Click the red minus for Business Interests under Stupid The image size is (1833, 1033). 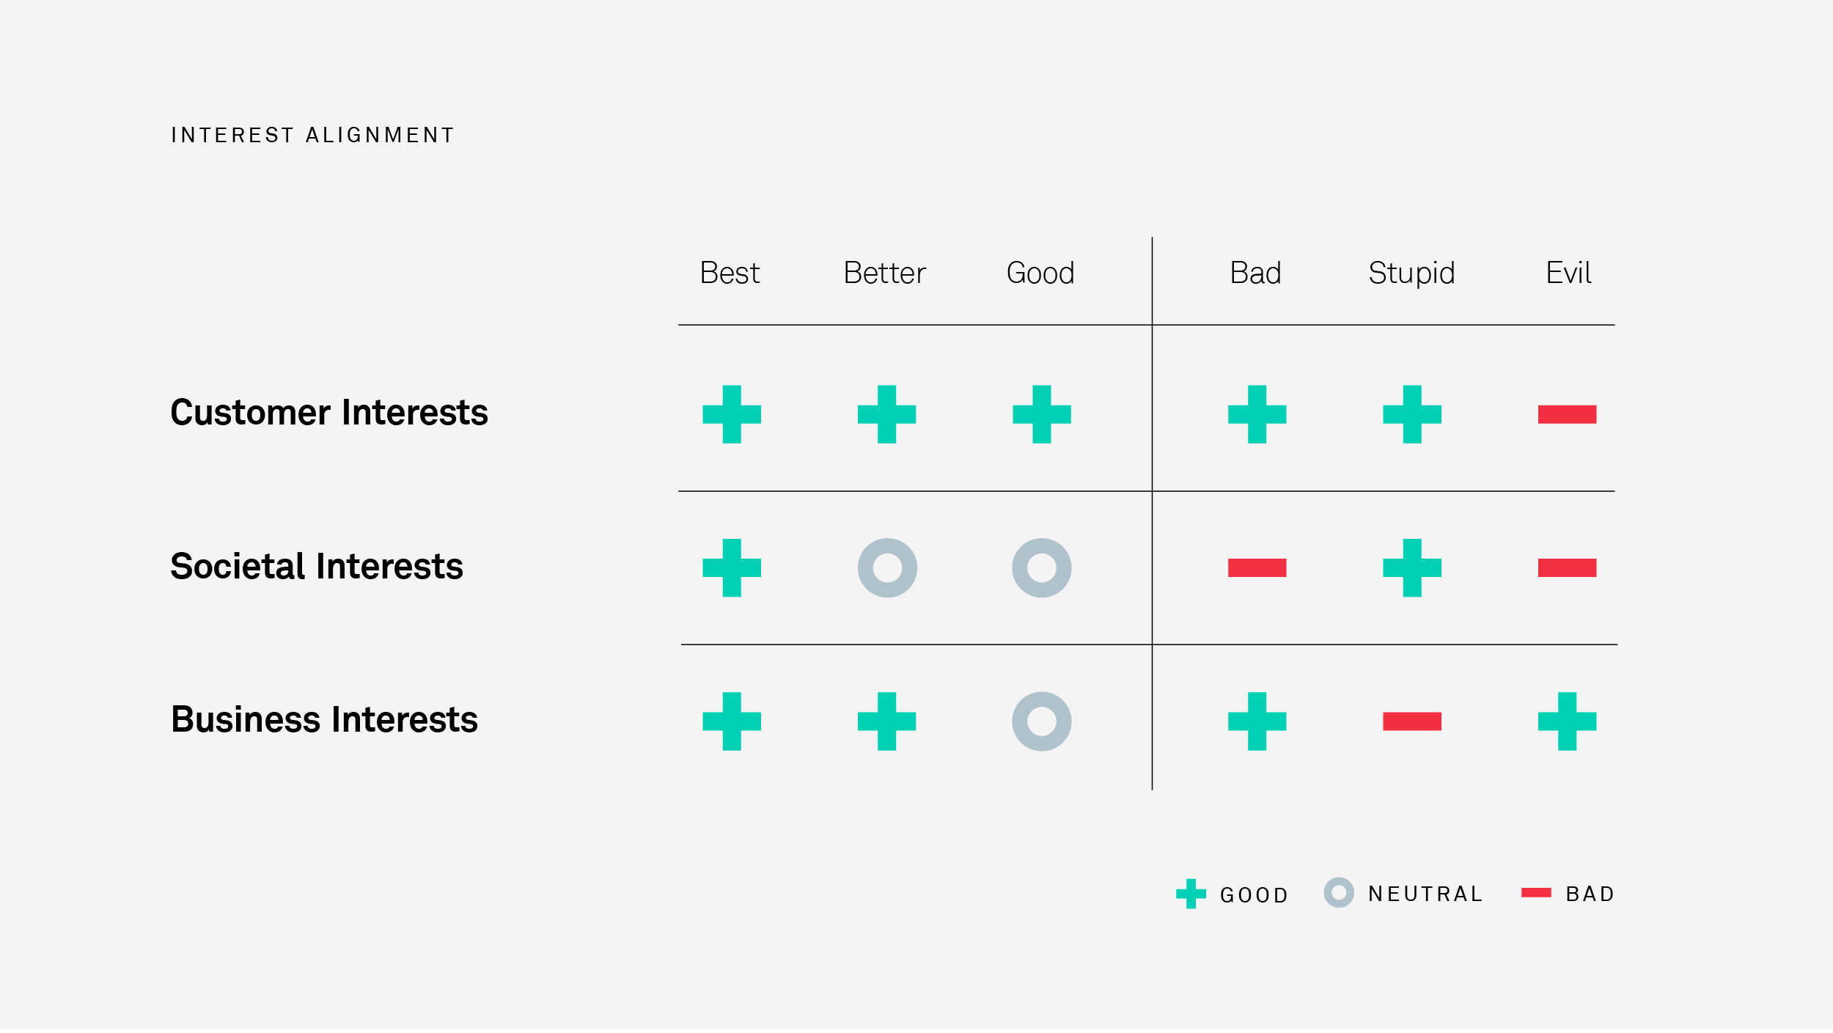[x=1412, y=721]
